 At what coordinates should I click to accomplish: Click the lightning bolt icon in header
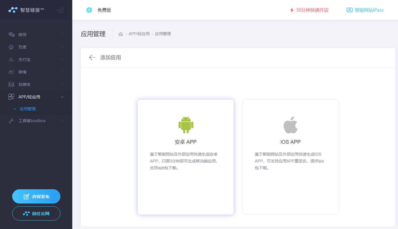[292, 10]
